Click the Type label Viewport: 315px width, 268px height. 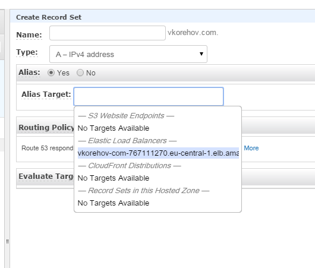click(27, 52)
